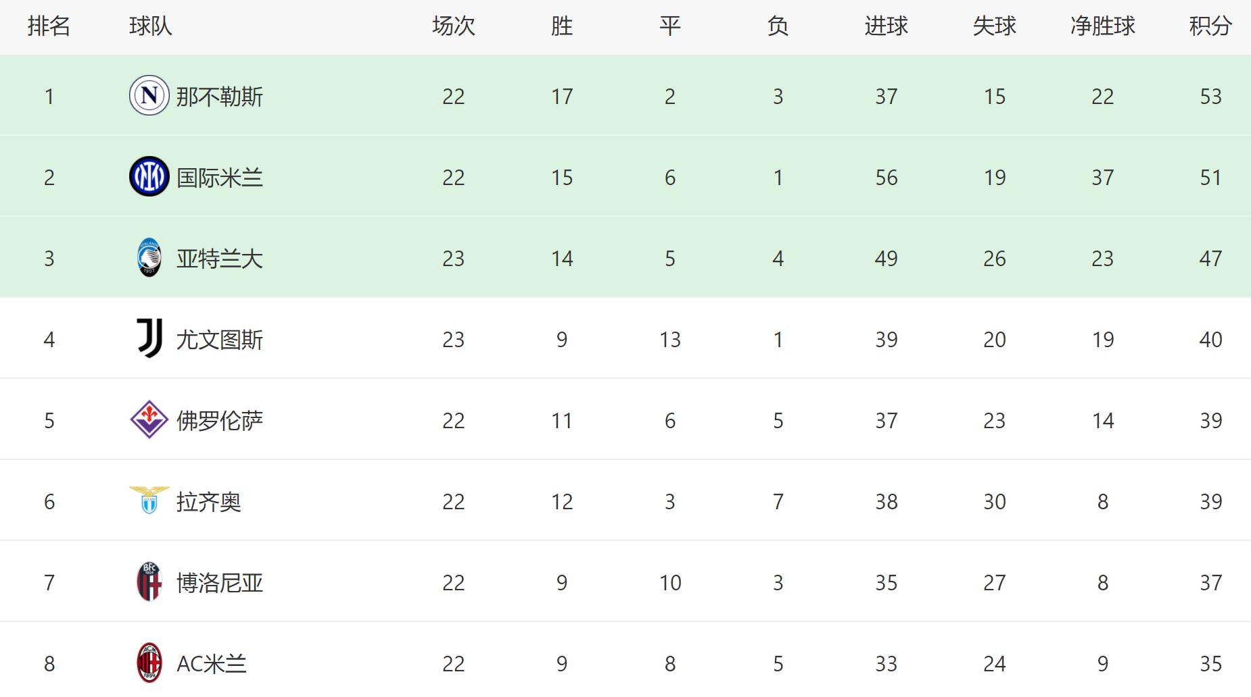The image size is (1251, 697).
Task: Open the 那不勒斯 team name link
Action: [220, 97]
